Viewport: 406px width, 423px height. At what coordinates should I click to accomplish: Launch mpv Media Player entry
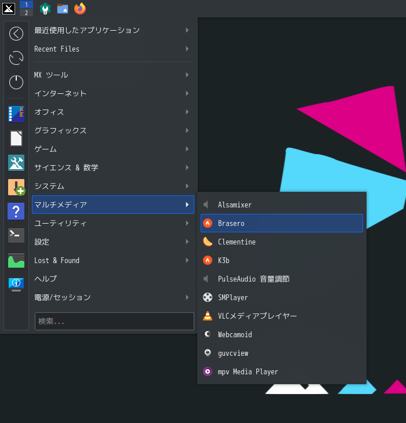click(282, 371)
